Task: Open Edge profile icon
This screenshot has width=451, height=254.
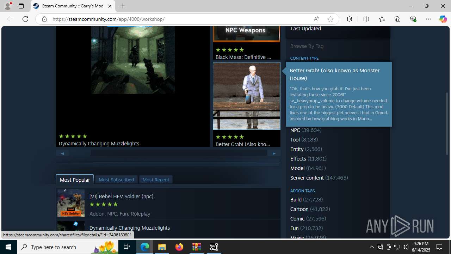Action: coord(8,6)
